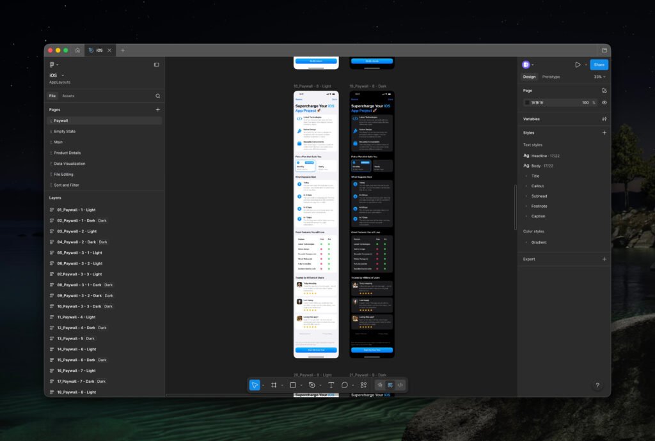Expand the Caption text styles group
The width and height of the screenshot is (655, 441).
click(x=526, y=216)
